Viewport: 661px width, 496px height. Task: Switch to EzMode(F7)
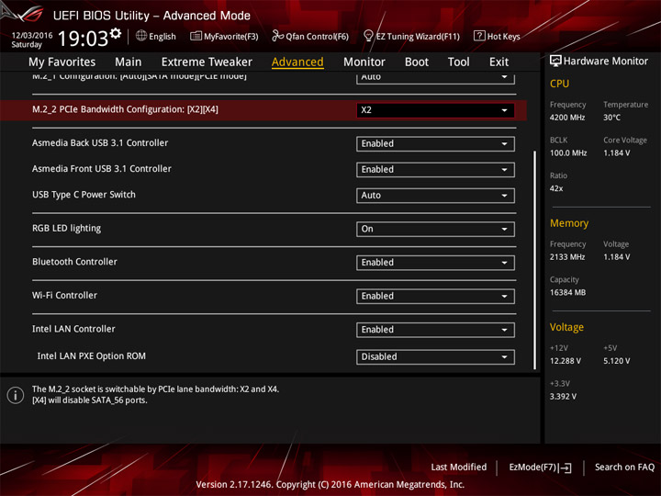coord(540,468)
